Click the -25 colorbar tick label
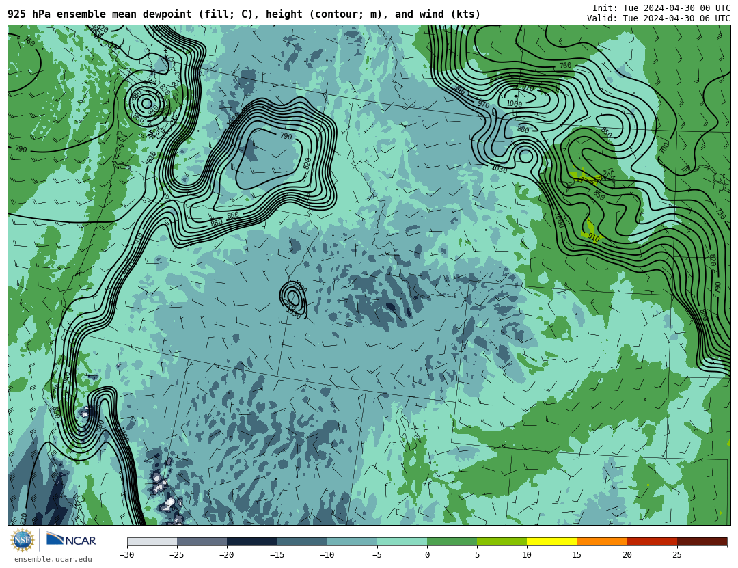This screenshot has height=568, width=738. (177, 555)
